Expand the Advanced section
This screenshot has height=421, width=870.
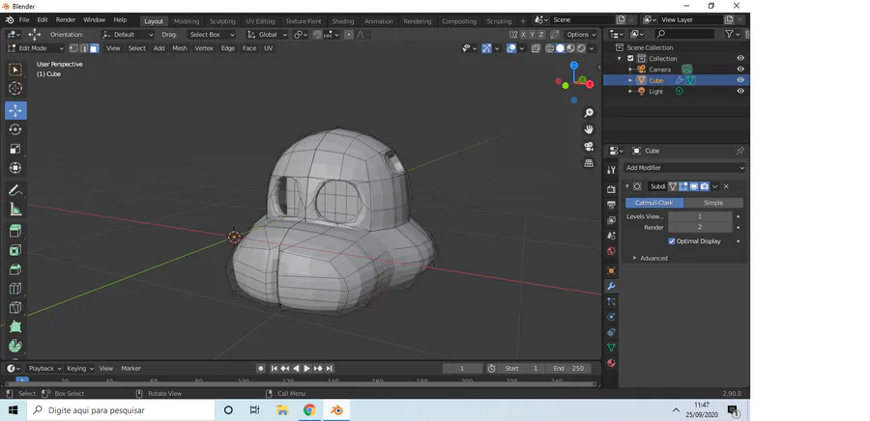point(650,258)
